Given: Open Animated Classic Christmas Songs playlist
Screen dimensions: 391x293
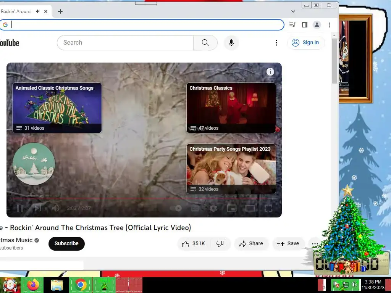Looking at the screenshot, I should tap(57, 108).
